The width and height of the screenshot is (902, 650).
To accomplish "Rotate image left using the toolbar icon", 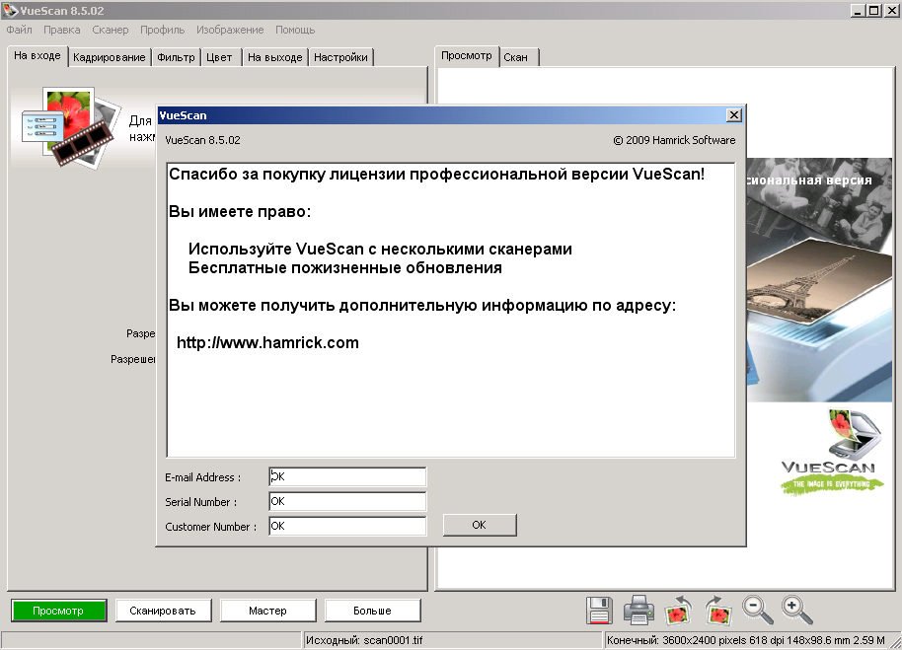I will pyautogui.click(x=678, y=611).
